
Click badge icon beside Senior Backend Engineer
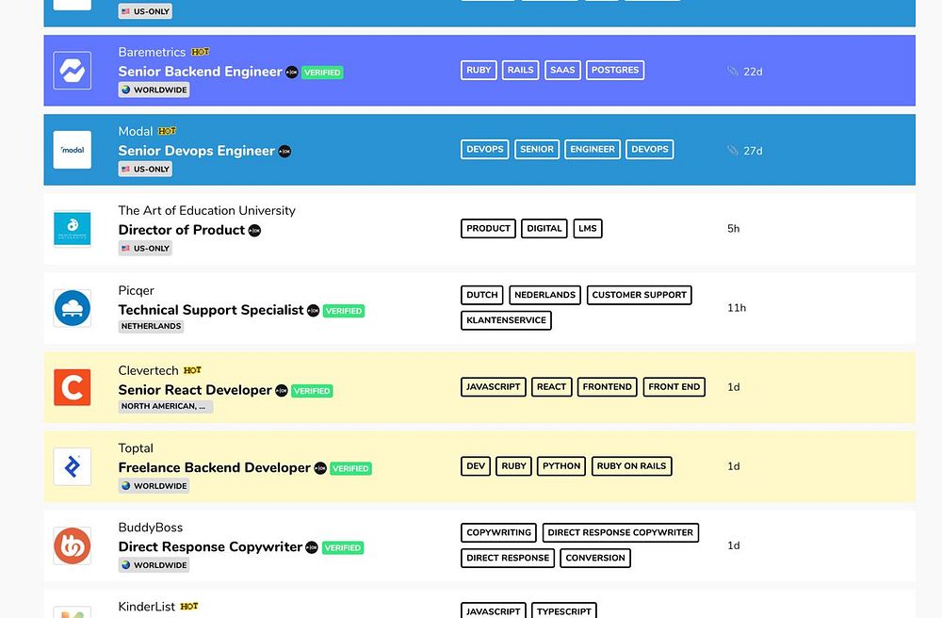[x=291, y=73]
